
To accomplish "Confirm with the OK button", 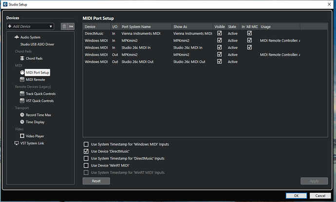I will 296,196.
